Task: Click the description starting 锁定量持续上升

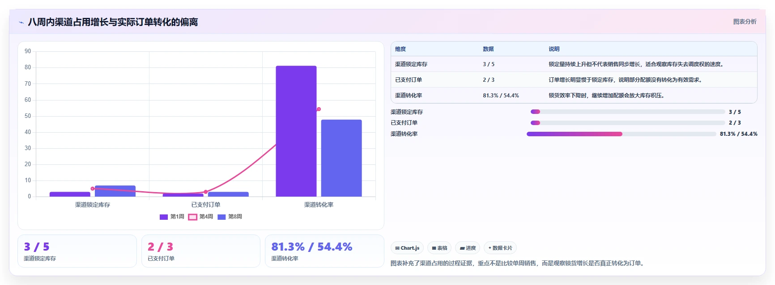Action: (636, 64)
